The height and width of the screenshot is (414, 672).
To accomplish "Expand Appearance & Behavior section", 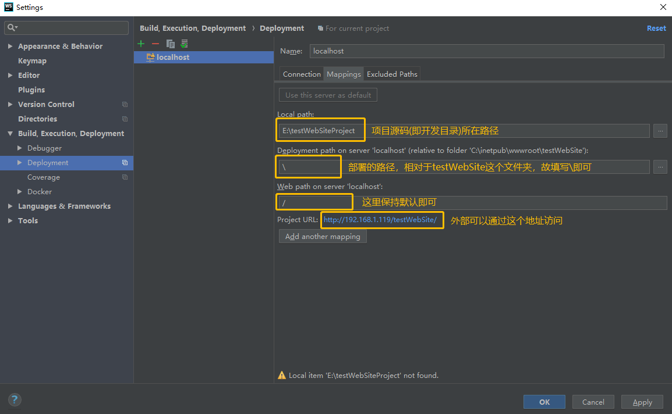I will tap(10, 47).
